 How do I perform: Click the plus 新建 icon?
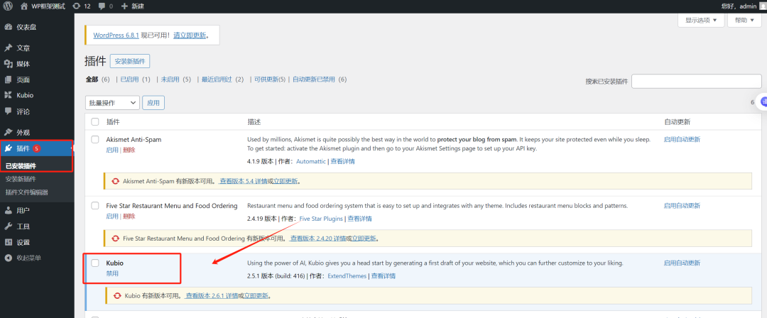point(124,6)
